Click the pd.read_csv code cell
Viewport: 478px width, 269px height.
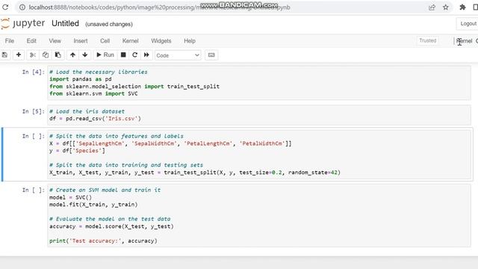(x=259, y=115)
